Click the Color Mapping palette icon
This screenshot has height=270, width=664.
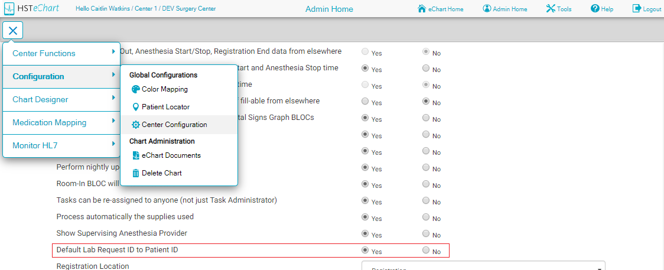click(x=136, y=89)
